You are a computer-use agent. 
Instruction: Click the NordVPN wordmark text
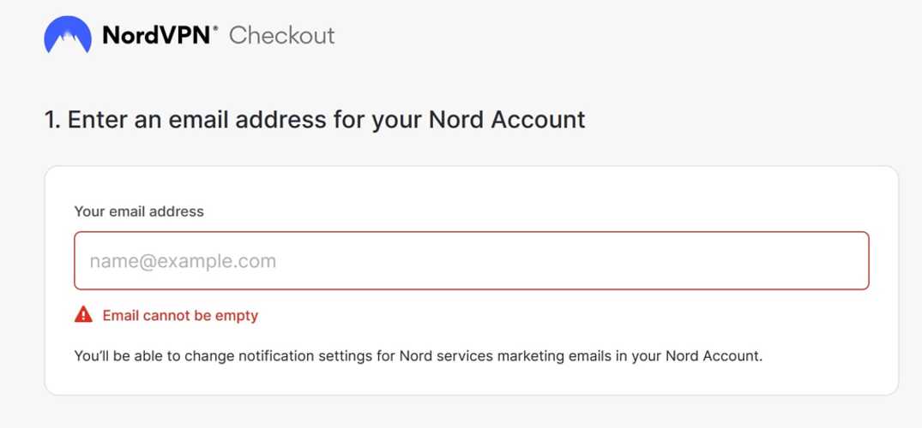(159, 35)
